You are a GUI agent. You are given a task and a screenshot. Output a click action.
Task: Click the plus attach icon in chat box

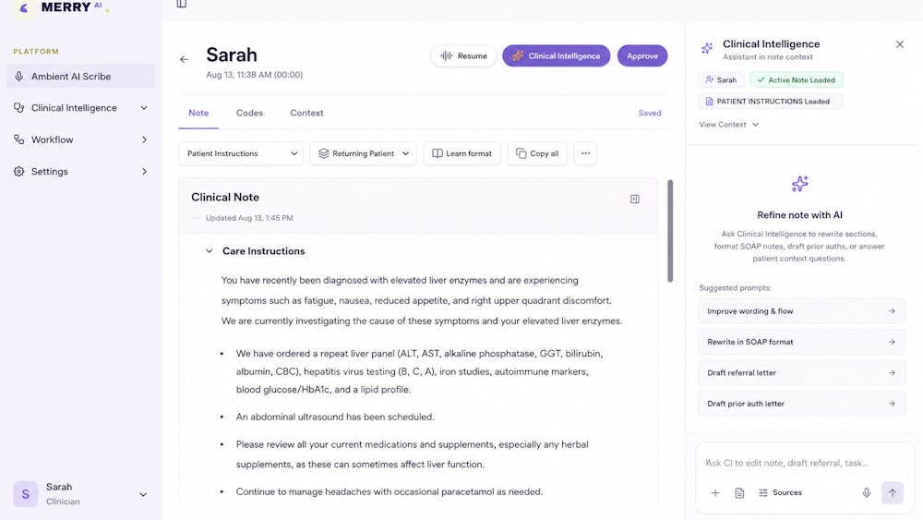pos(715,493)
